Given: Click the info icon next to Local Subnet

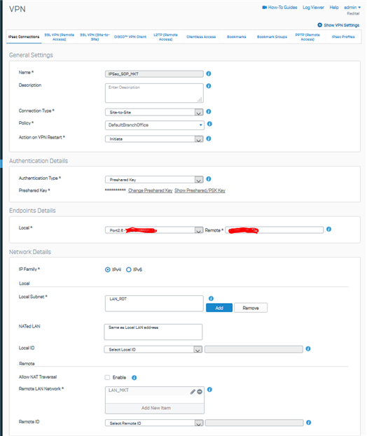Looking at the screenshot, I should pyautogui.click(x=211, y=298).
